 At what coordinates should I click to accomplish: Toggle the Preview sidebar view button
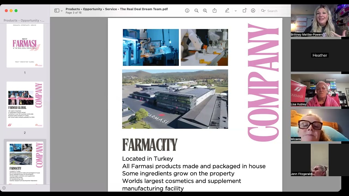coord(57,11)
